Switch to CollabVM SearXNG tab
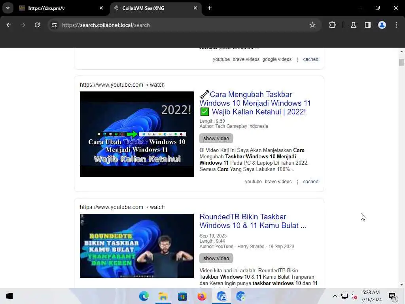The height and width of the screenshot is (304, 405). (x=156, y=8)
